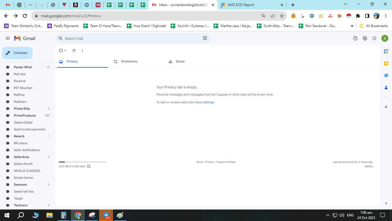Open the All Bookmarks folder
Screen dimensions: 392x221
(x=374, y=26)
